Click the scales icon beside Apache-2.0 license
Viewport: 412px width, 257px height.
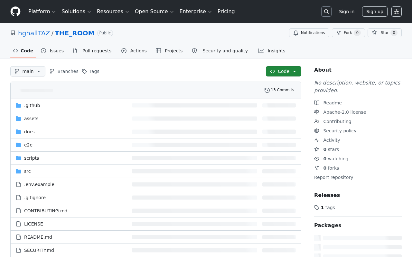[317, 112]
